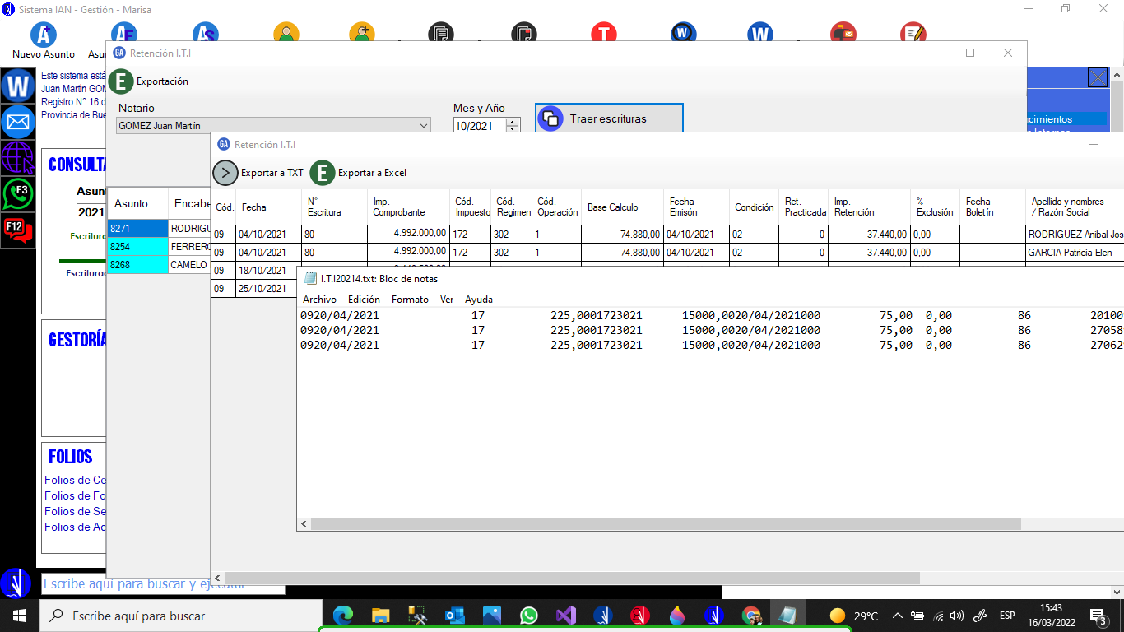Open Visual Studio from the taskbar

click(x=564, y=616)
